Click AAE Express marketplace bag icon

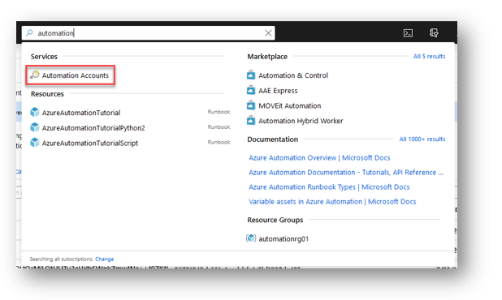251,90
